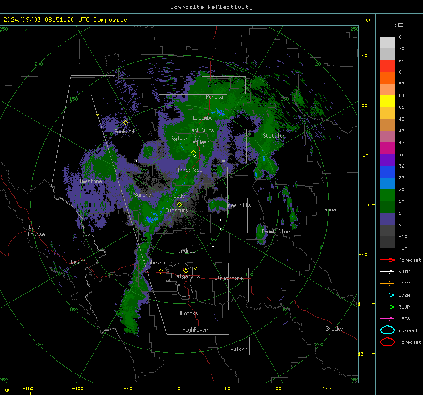Viewport: 423px width, 395px height.
Task: Click the 2024/09/03 08:51:20 UTC timestamp
Action: tap(65, 20)
